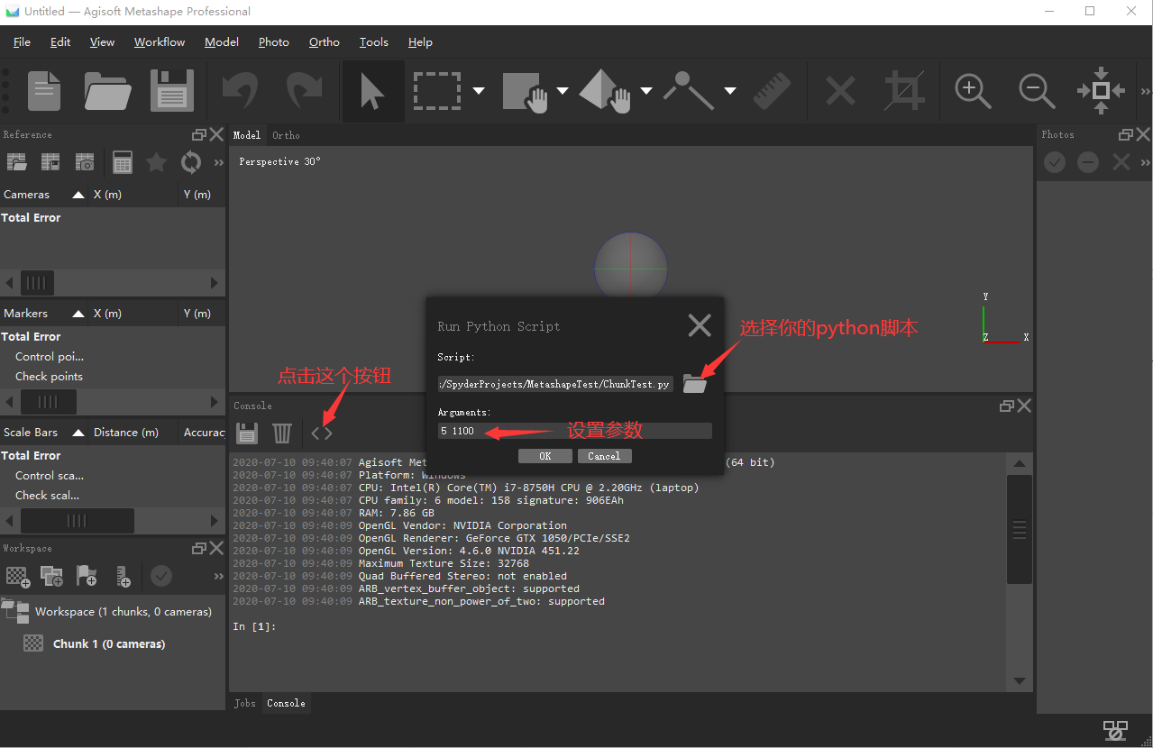Viewport: 1153px width, 748px height.
Task: Toggle the Cameras column sort arrow
Action: (78, 194)
